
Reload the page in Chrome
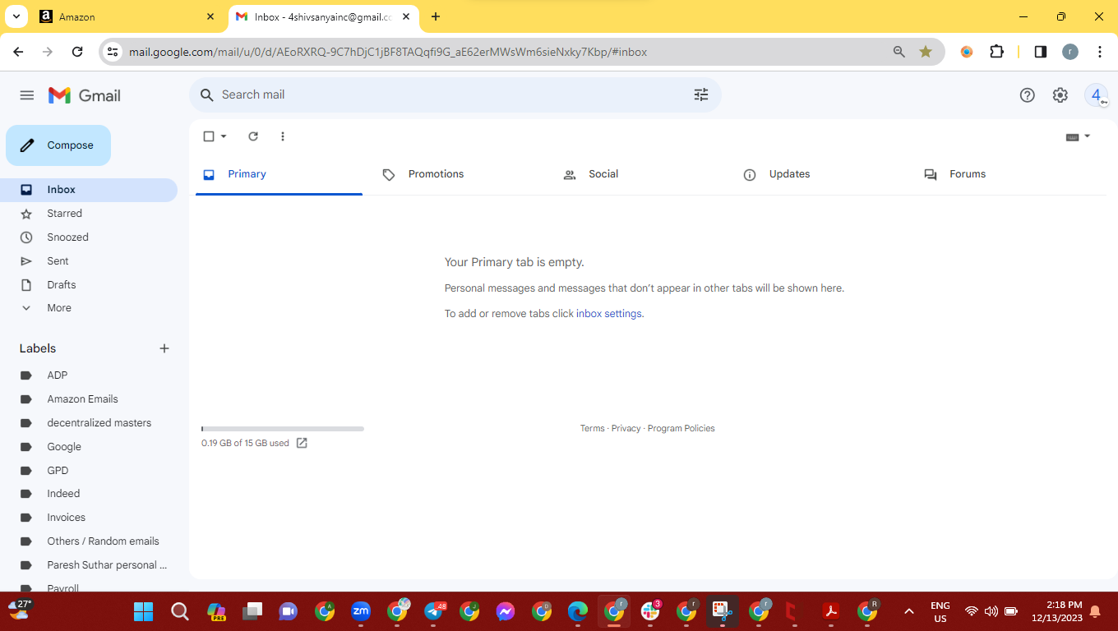pyautogui.click(x=77, y=52)
